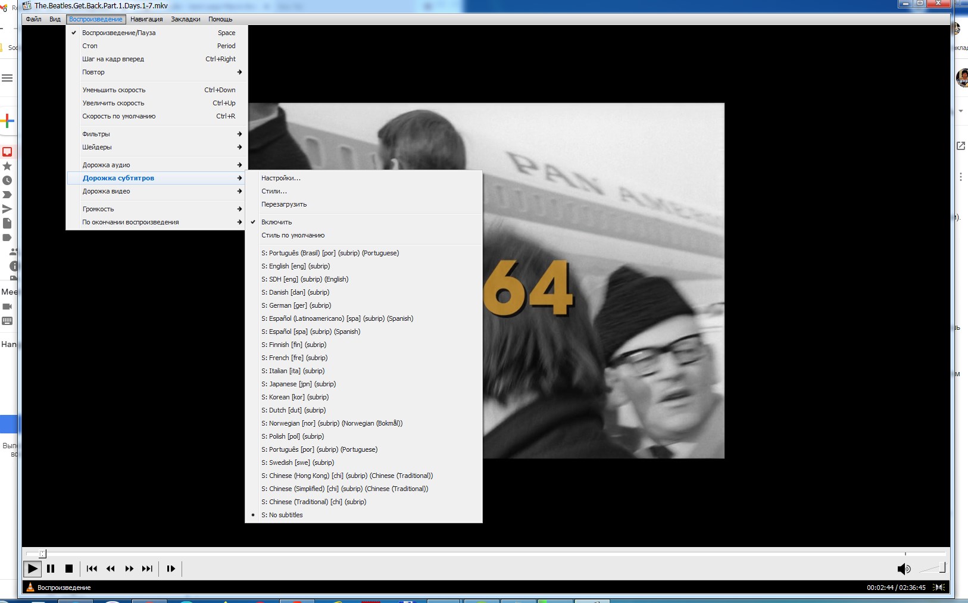968x603 pixels.
Task: Expand the Дорожка видео submenu
Action: coord(156,191)
